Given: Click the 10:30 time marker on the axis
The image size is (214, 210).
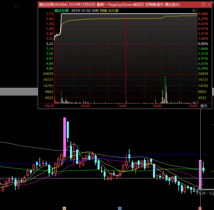Looking at the screenshot, I should pyautogui.click(x=85, y=106).
